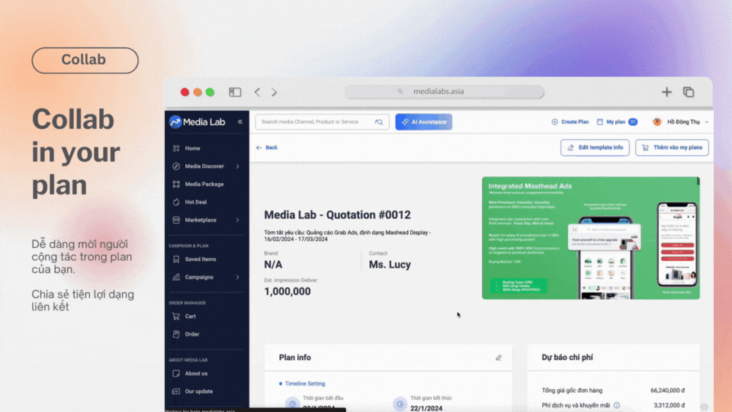
Task: Open Media Package in sidebar
Action: pyautogui.click(x=204, y=184)
